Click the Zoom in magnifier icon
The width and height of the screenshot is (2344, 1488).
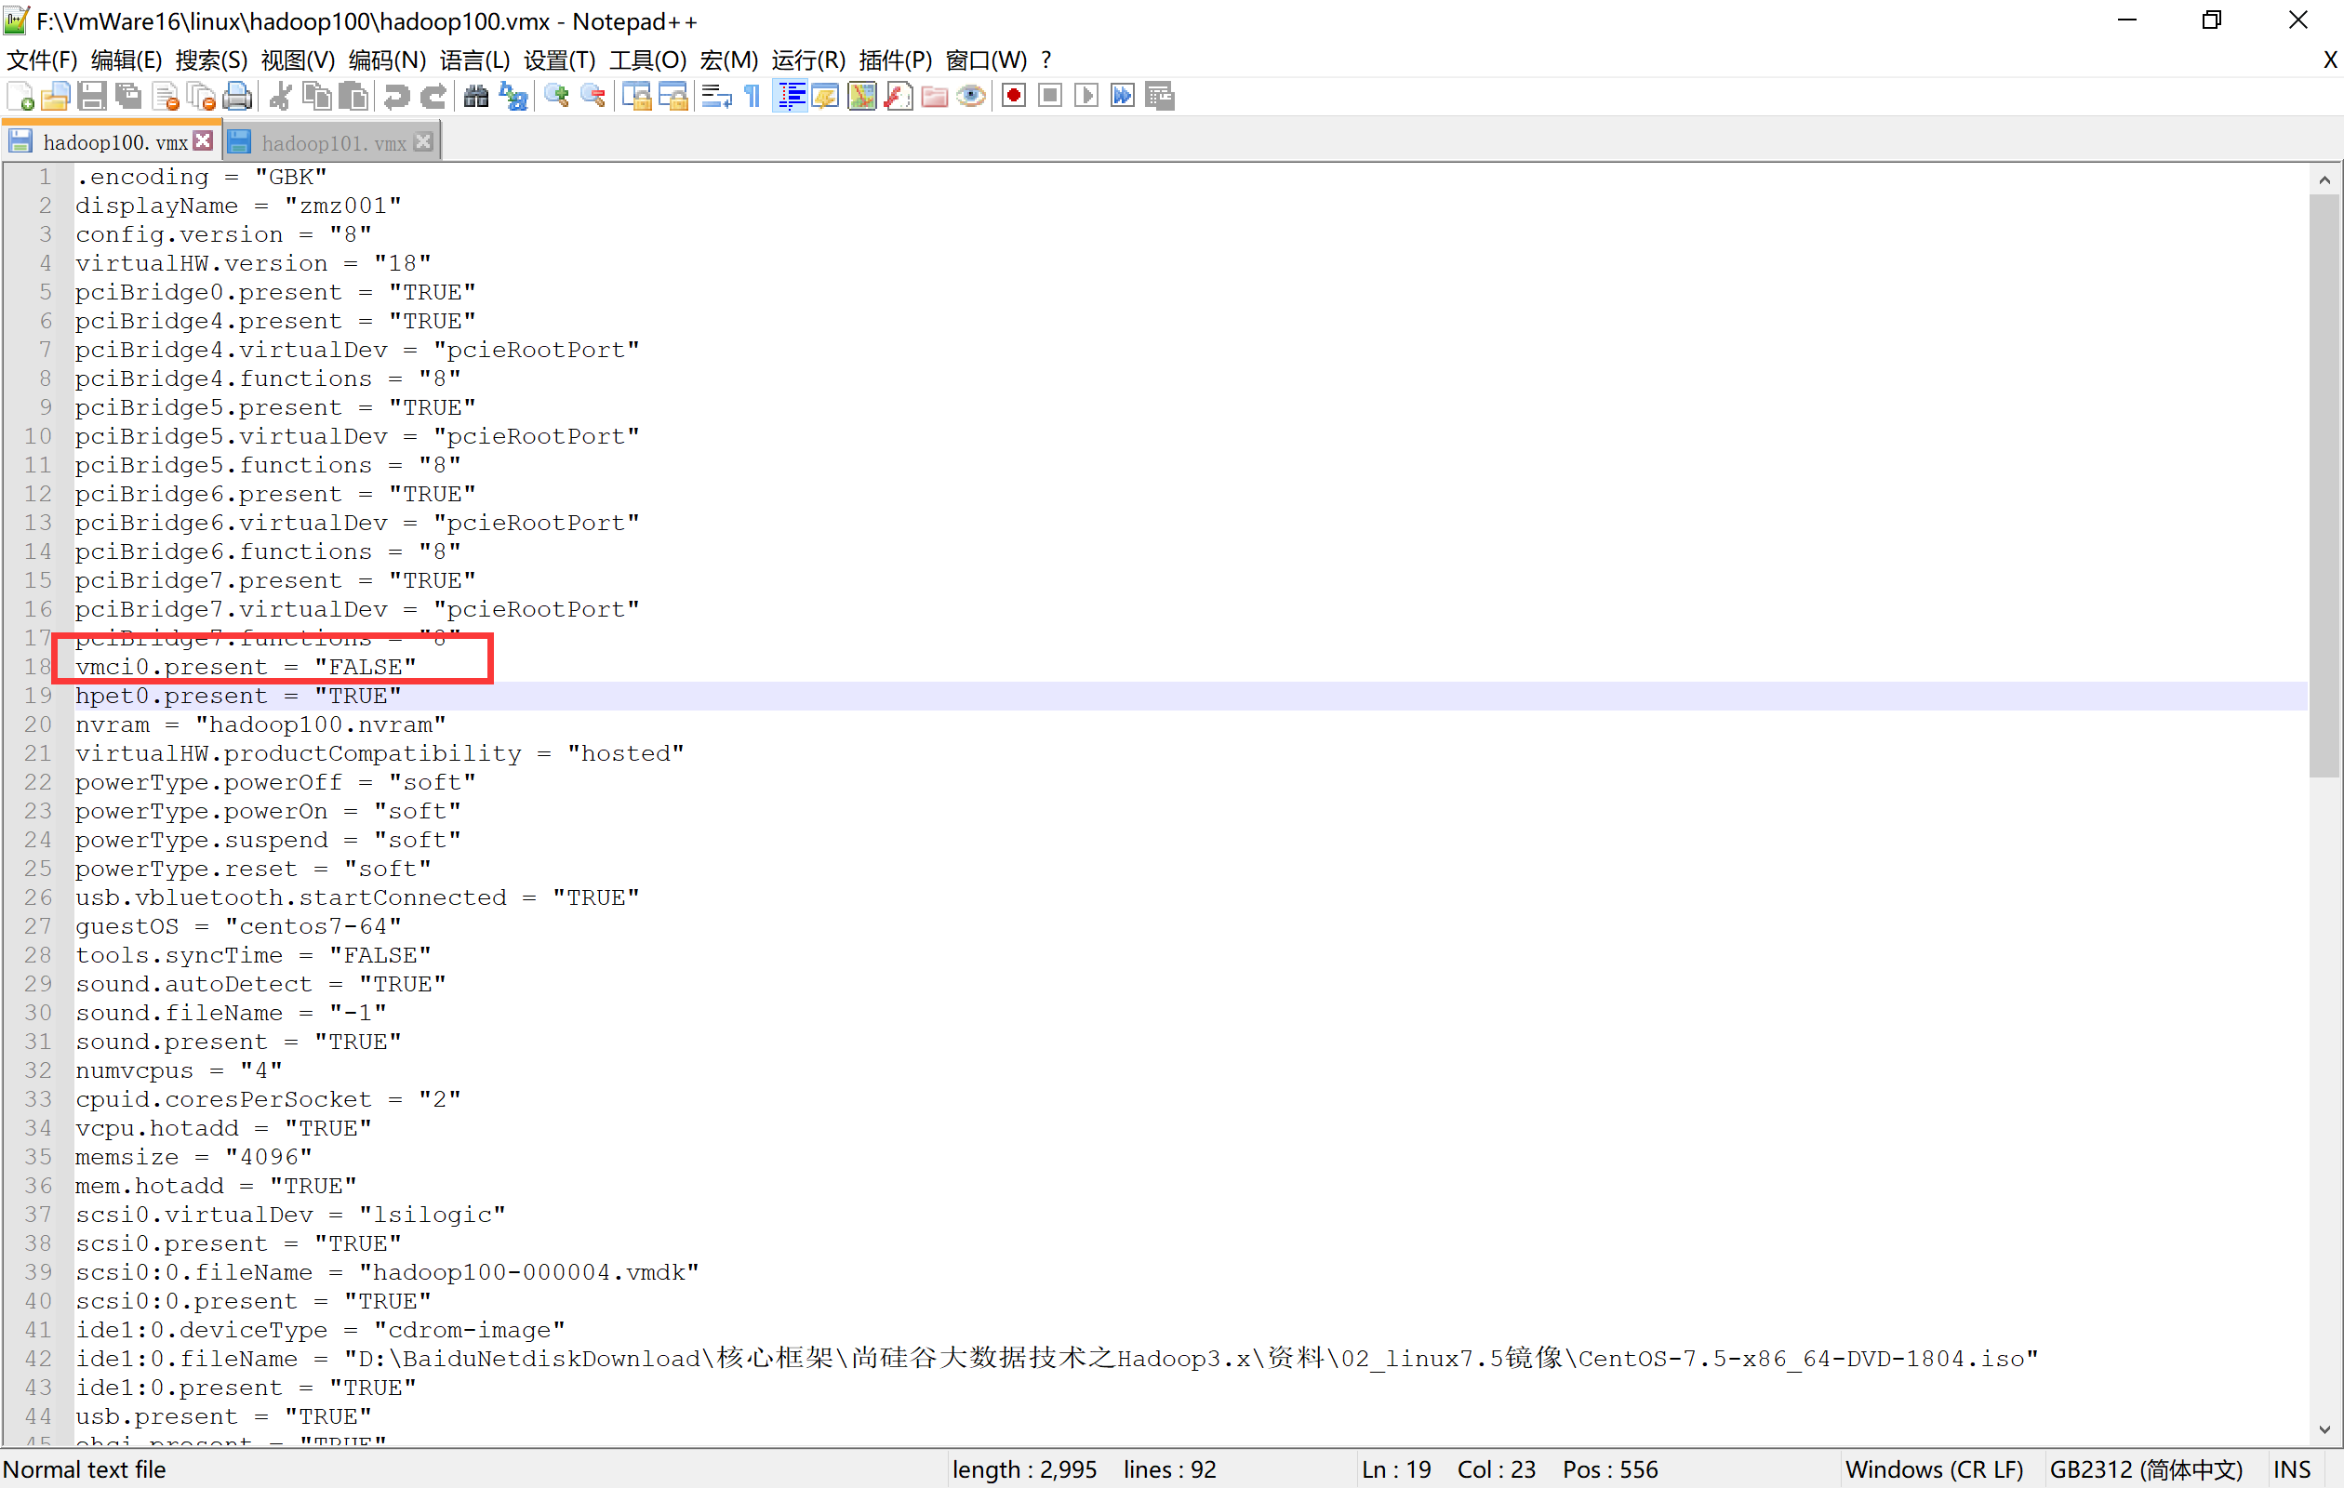(557, 97)
